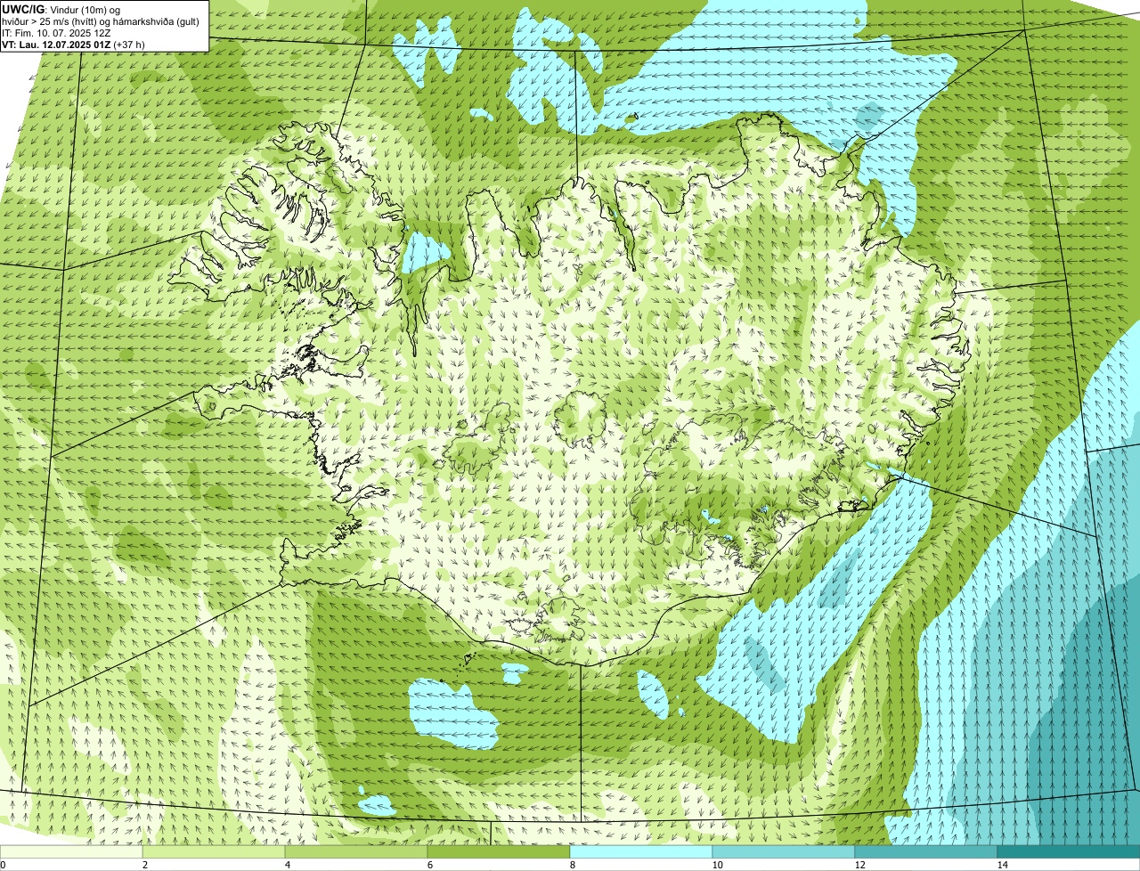Click the darkest teal swatch above 14 m/s

click(x=1069, y=851)
